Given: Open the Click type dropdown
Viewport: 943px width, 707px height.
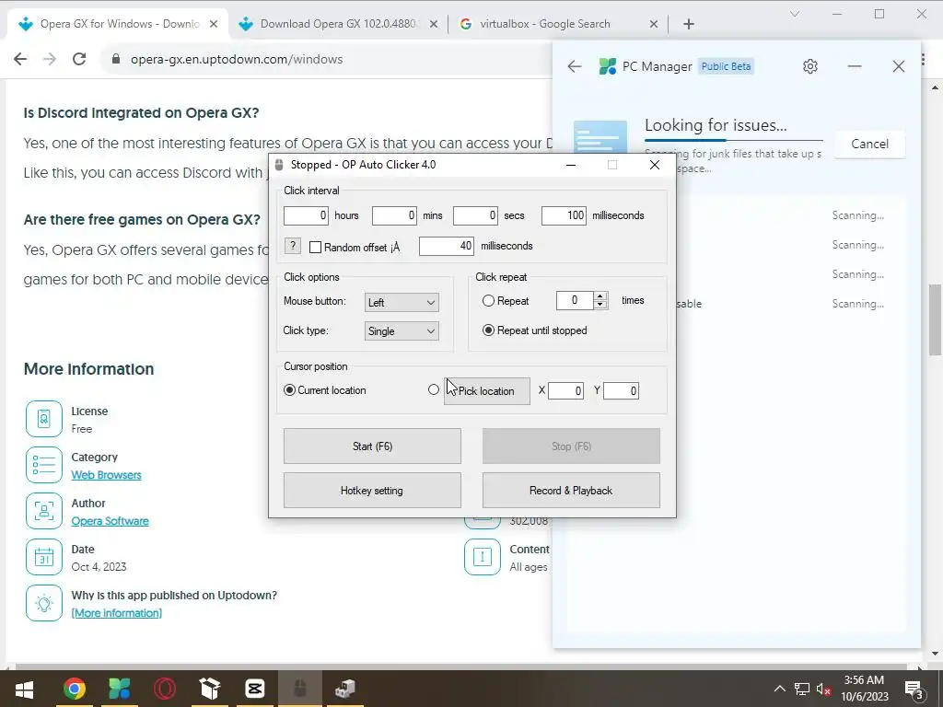Looking at the screenshot, I should [402, 331].
